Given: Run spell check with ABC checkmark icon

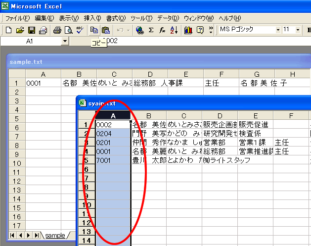Looking at the screenshot, I should pos(80,30).
